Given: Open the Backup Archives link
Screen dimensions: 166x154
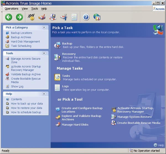Looking at the screenshot, I should point(21,37).
